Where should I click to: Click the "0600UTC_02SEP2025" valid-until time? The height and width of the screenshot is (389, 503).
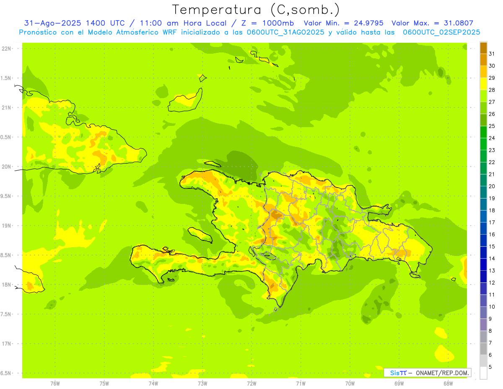coord(441,32)
